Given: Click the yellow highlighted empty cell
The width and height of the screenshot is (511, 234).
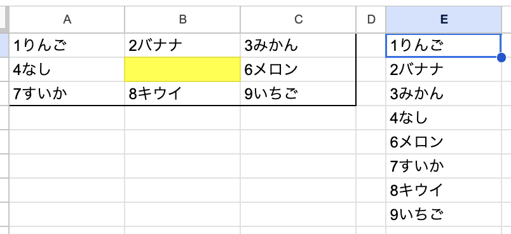Looking at the screenshot, I should (182, 69).
